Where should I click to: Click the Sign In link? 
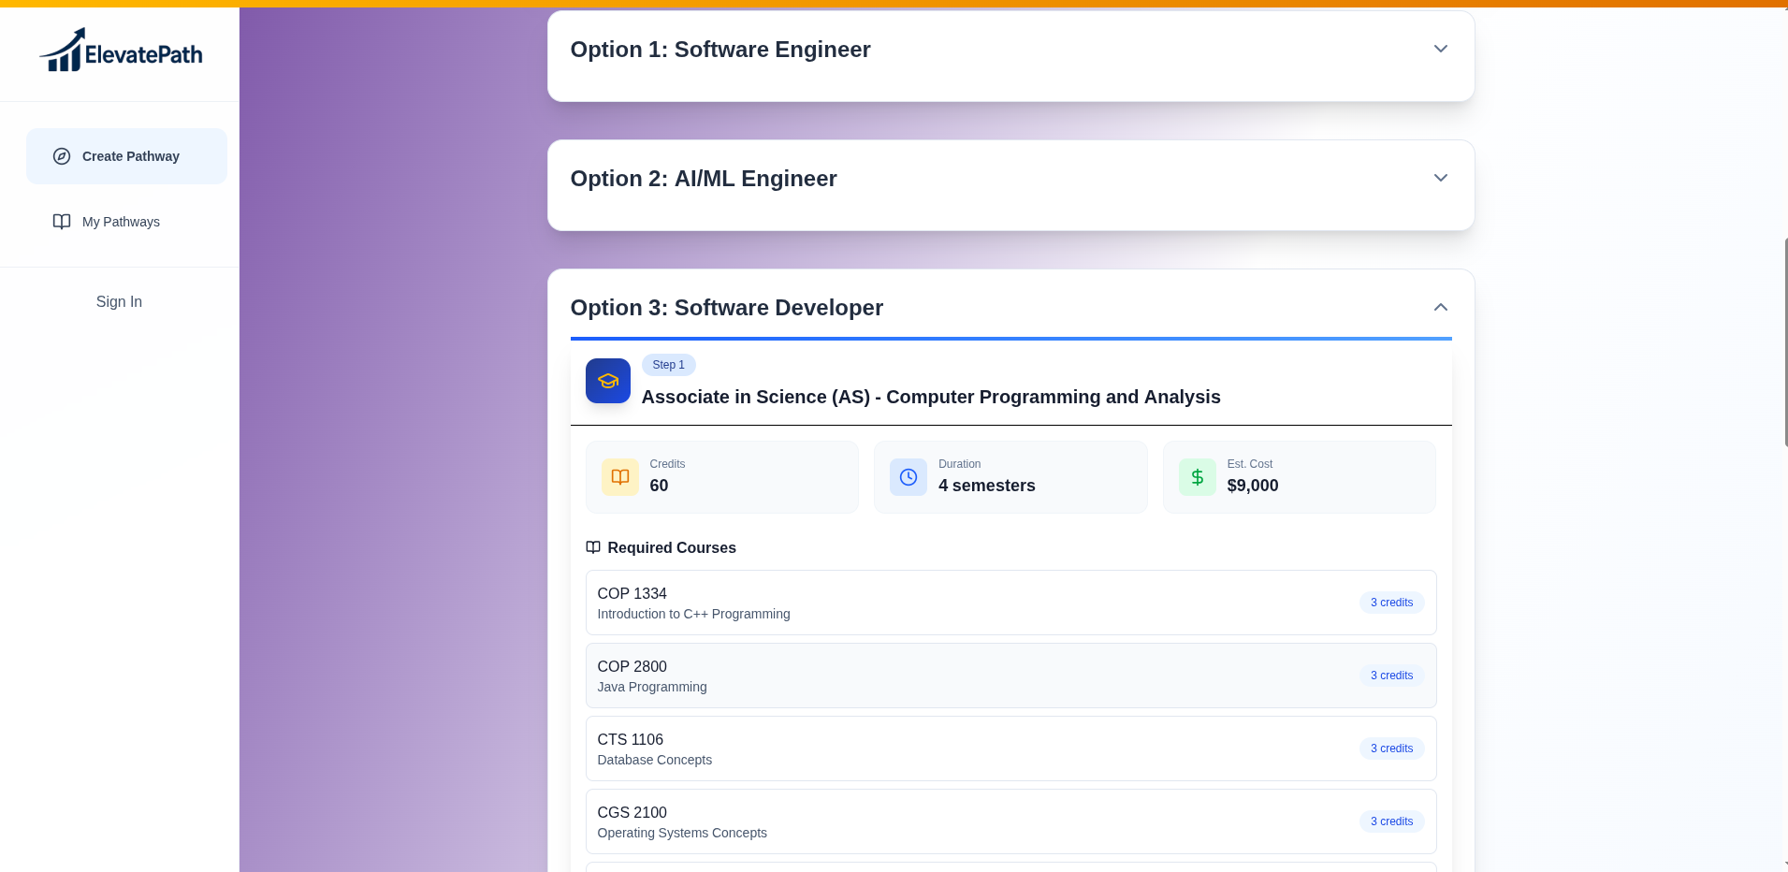[x=119, y=301]
